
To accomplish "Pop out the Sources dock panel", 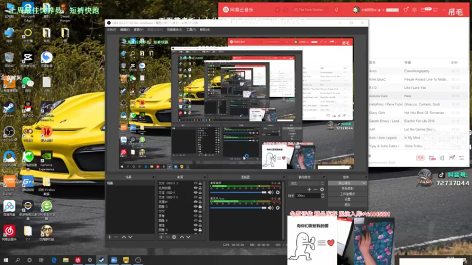I will tap(204, 177).
